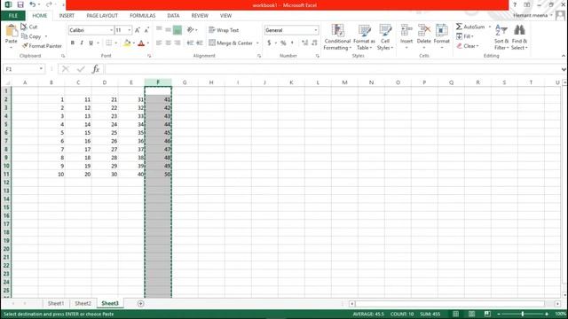Click Merge & Center
This screenshot has width=568, height=319.
pyautogui.click(x=231, y=43)
